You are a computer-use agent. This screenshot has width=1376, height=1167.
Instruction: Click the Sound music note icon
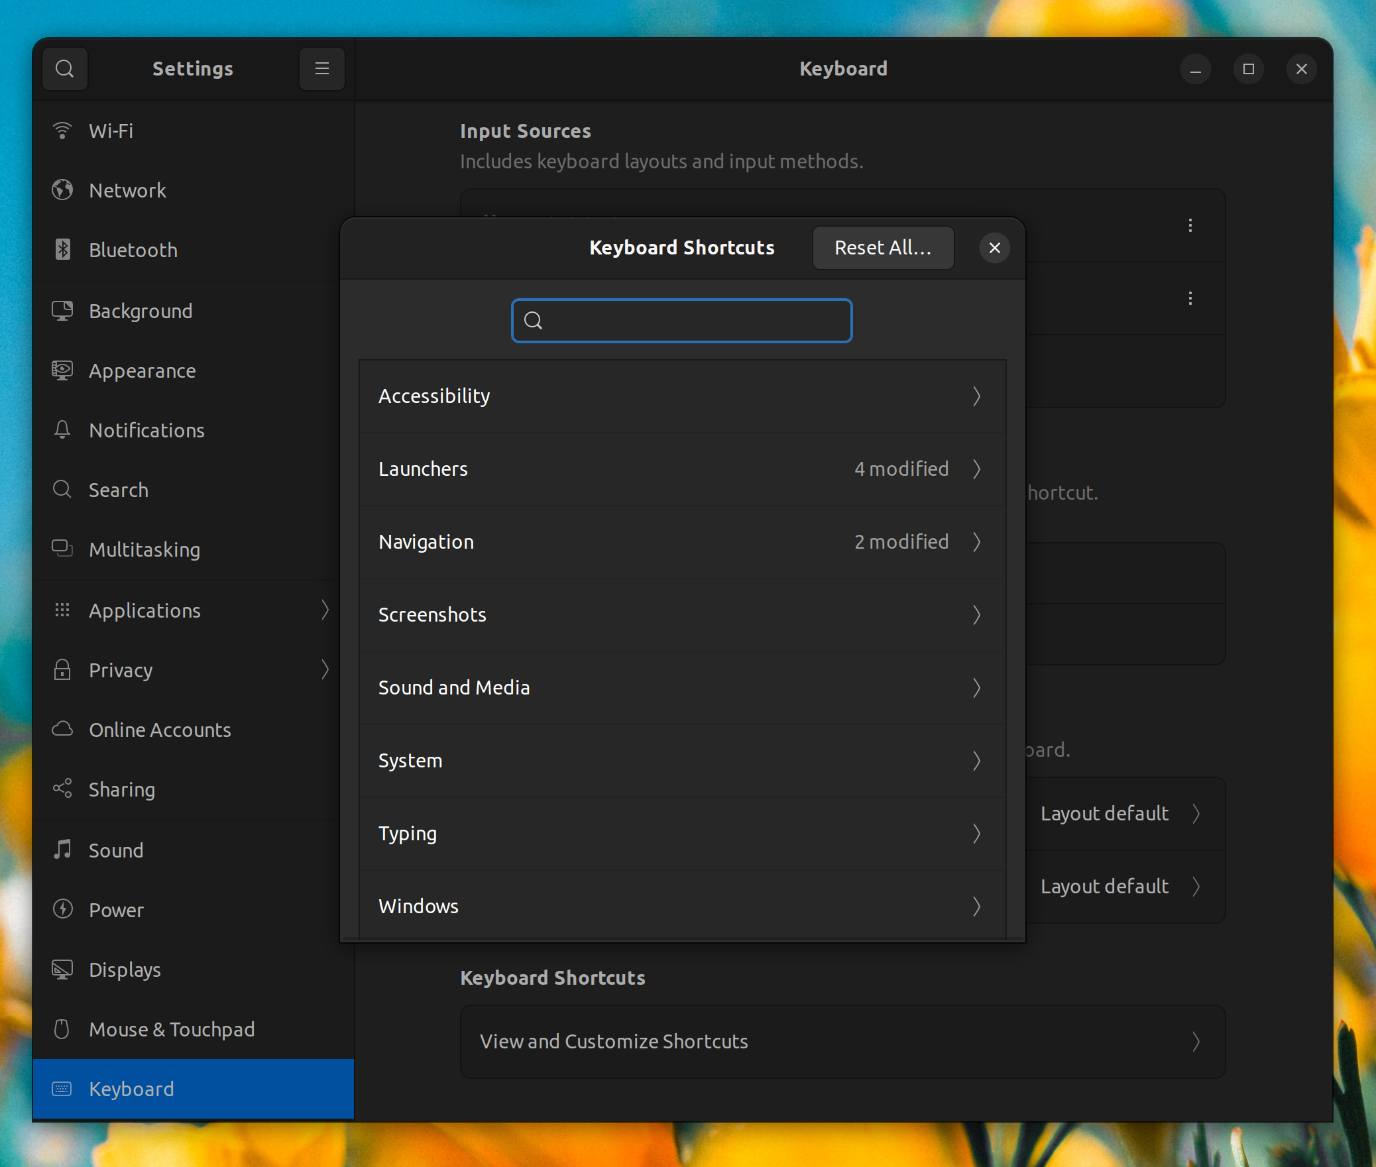coord(62,850)
